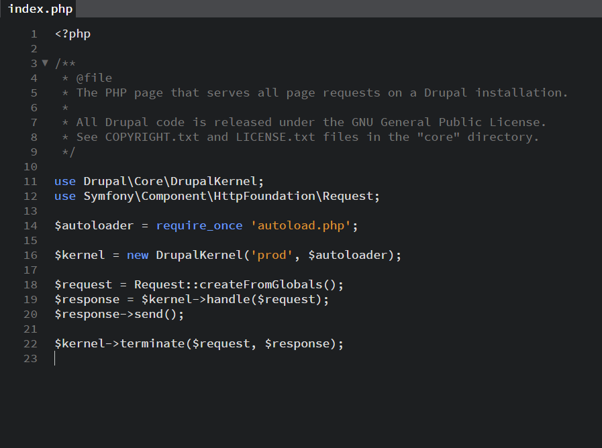This screenshot has height=448, width=602.
Task: Click line number 11 in gutter
Action: pyautogui.click(x=31, y=182)
